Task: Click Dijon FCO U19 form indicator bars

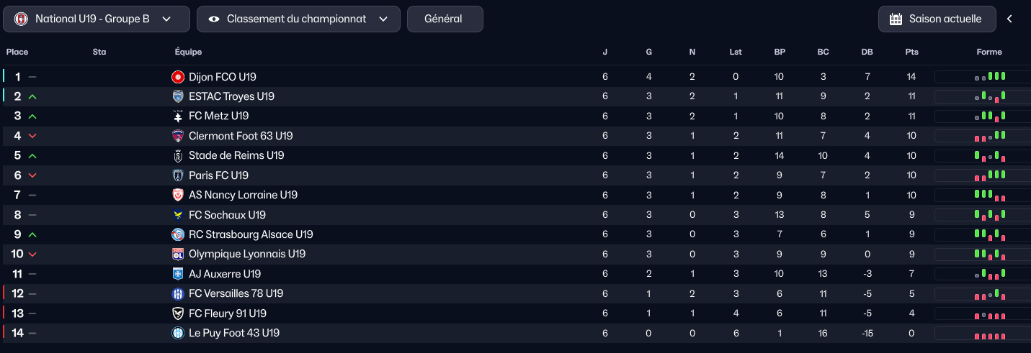Action: click(x=989, y=77)
